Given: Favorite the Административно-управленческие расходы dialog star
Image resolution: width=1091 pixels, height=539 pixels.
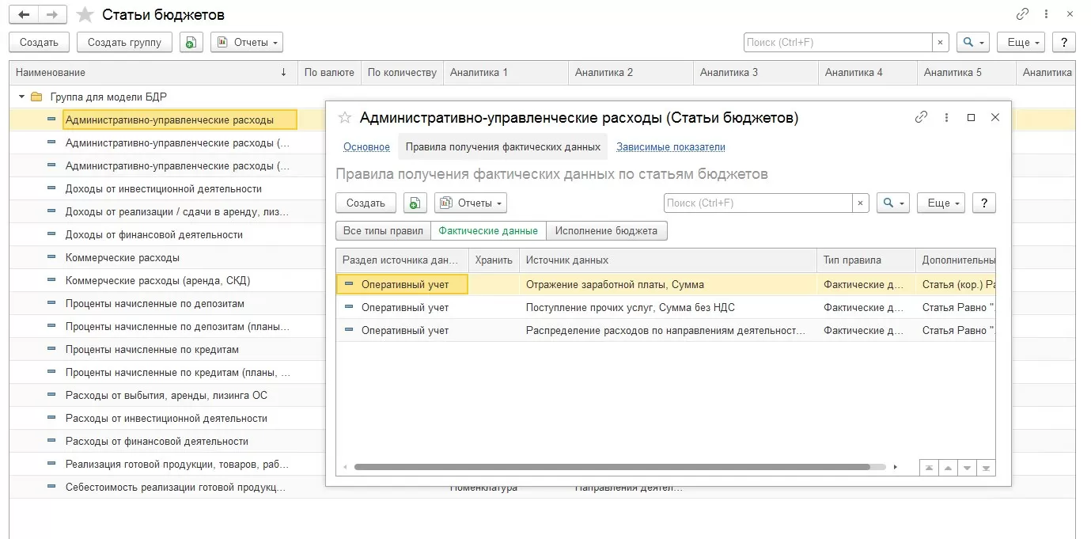Looking at the screenshot, I should (344, 118).
